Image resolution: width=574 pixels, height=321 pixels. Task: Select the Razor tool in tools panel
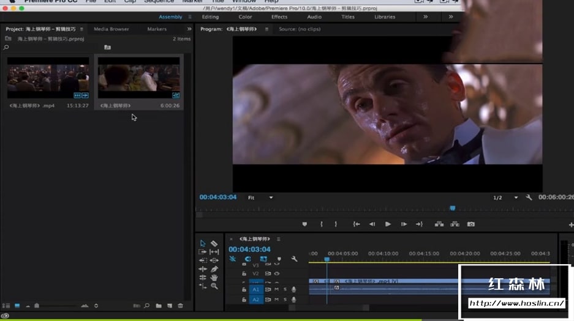[x=214, y=243]
